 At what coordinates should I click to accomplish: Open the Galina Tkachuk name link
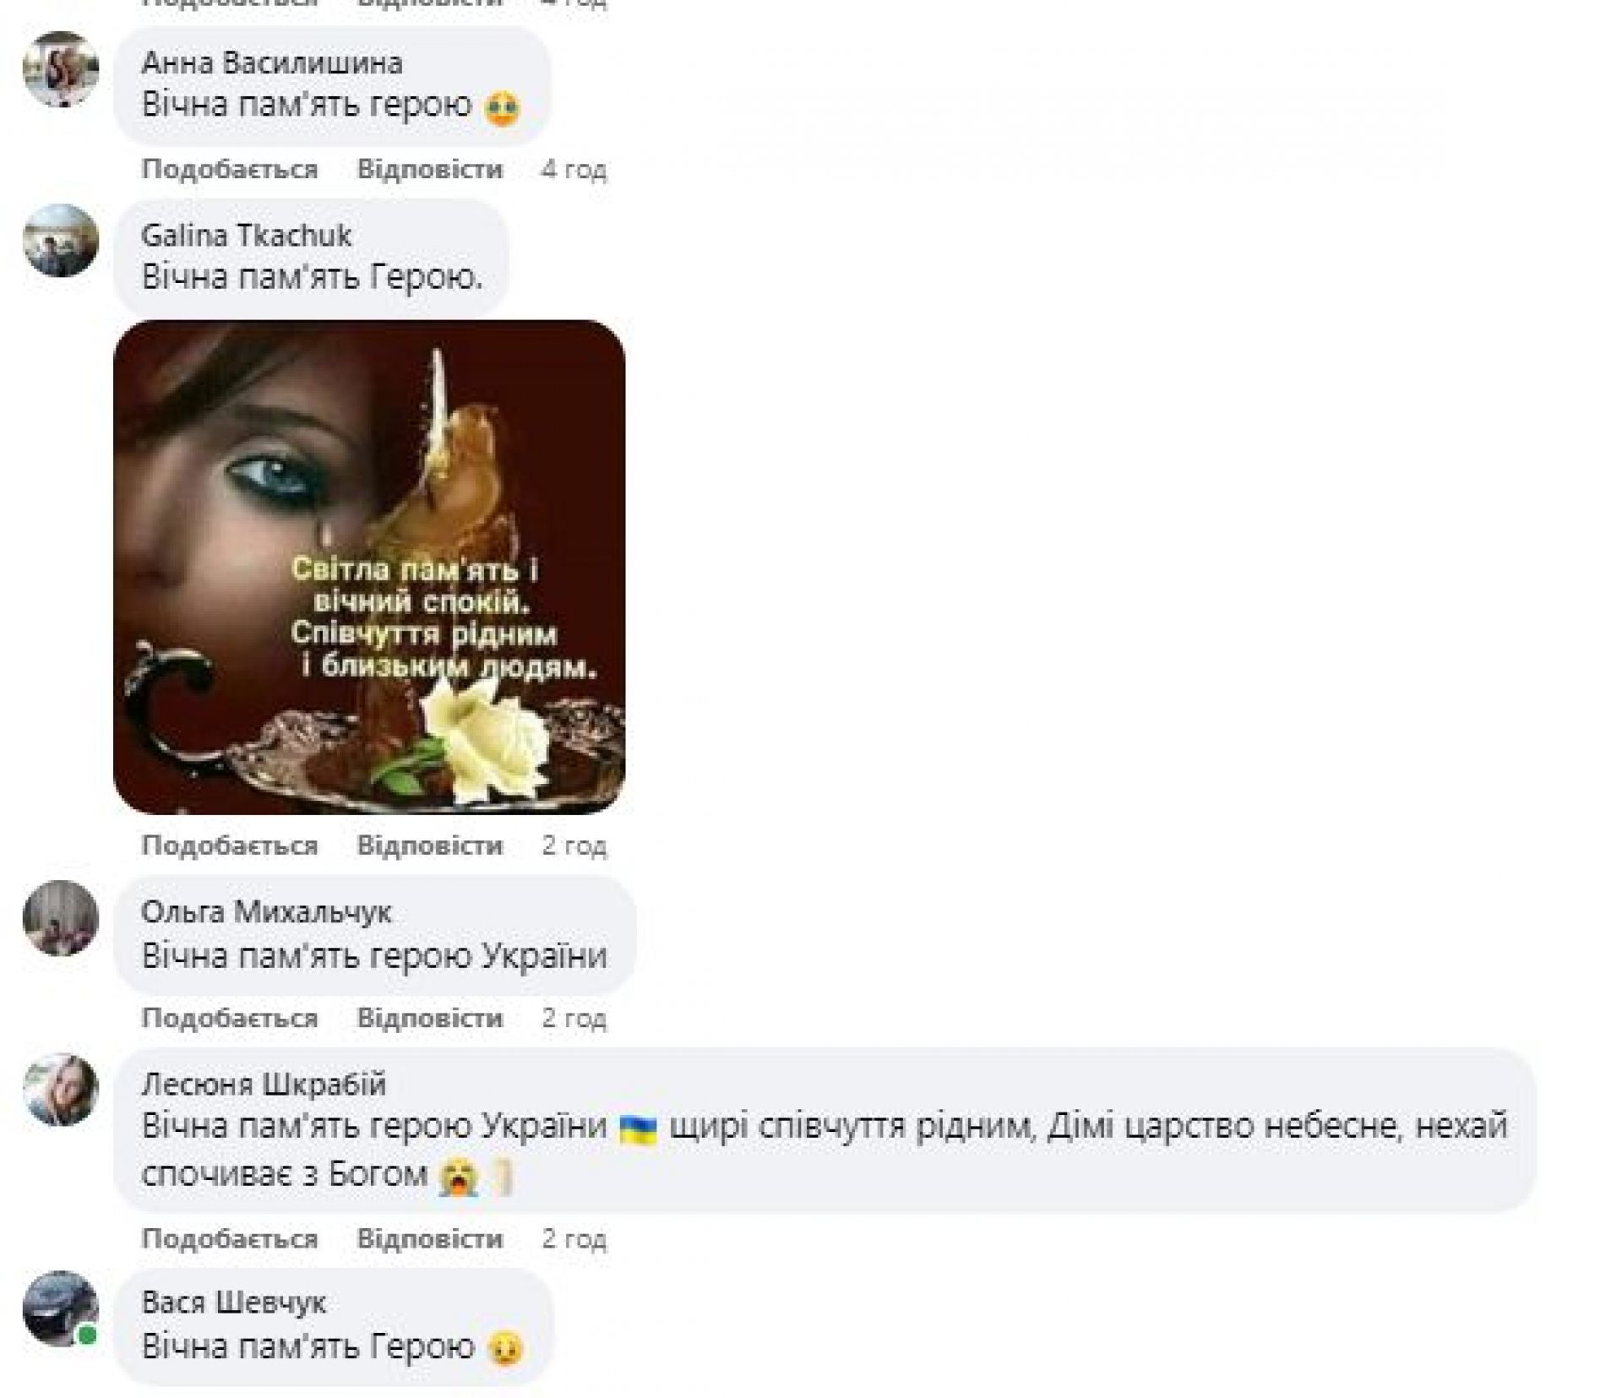pos(246,235)
